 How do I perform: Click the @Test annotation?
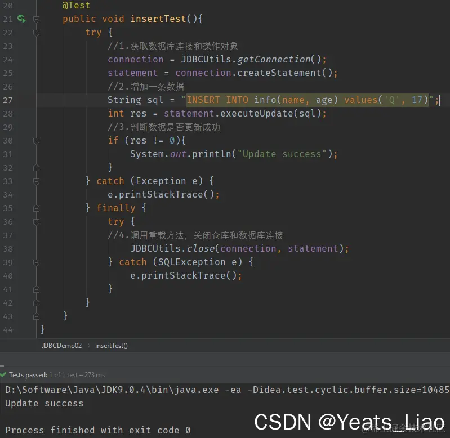tap(76, 5)
